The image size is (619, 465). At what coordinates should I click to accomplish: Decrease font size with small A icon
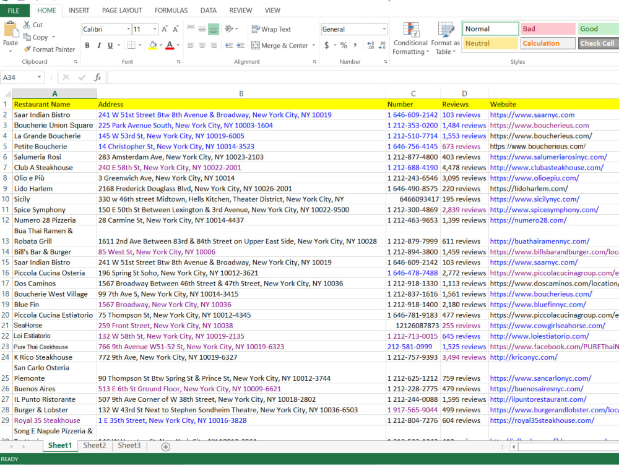click(x=176, y=29)
